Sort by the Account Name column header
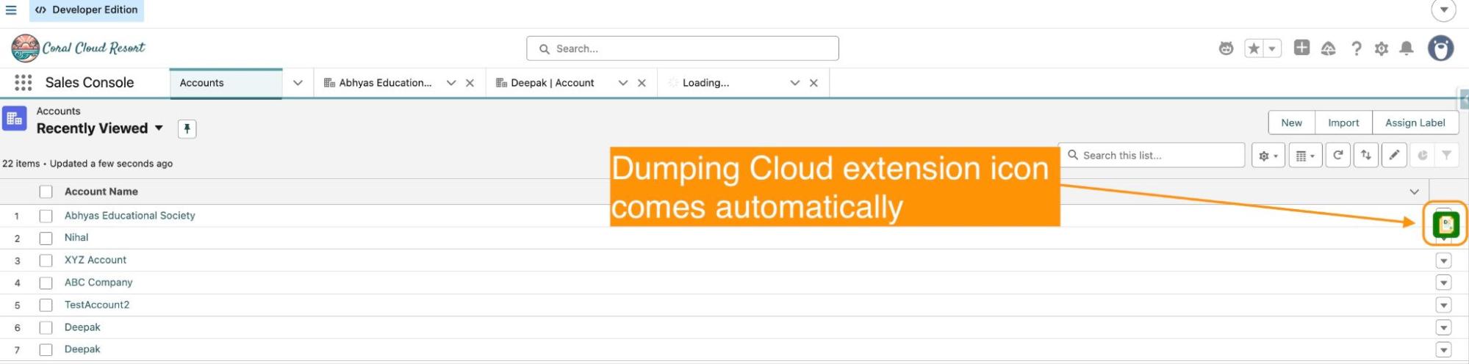1469x364 pixels. 101,192
